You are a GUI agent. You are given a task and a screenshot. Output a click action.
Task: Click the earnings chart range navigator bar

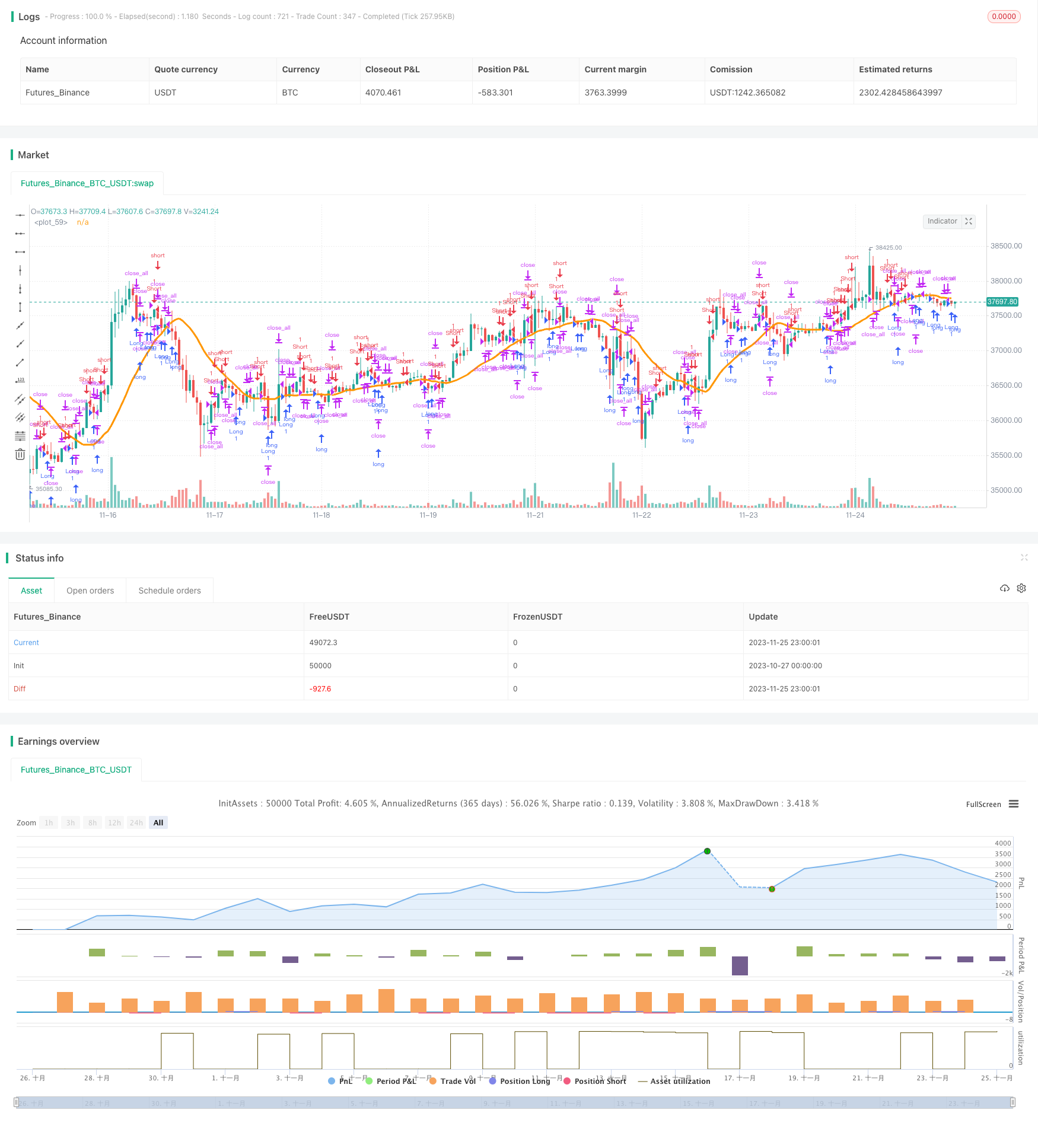click(515, 1103)
